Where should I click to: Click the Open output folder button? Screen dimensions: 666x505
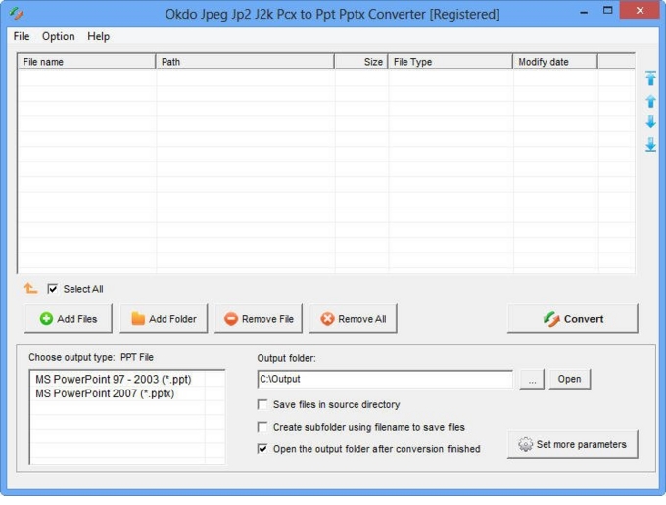tap(570, 379)
